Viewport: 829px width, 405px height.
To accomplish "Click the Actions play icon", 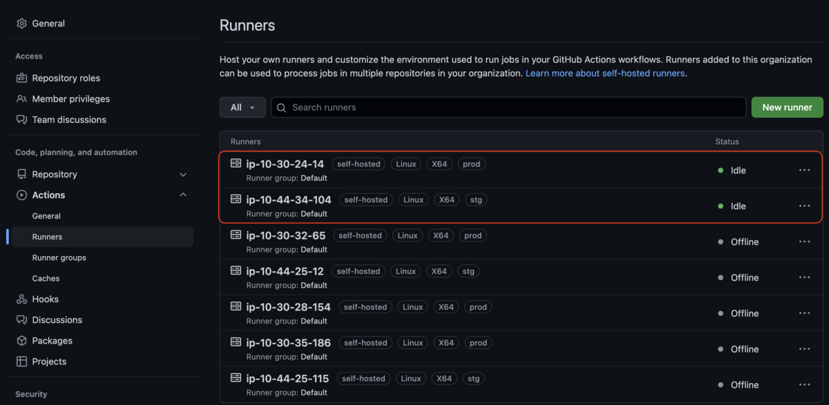I will tap(21, 195).
